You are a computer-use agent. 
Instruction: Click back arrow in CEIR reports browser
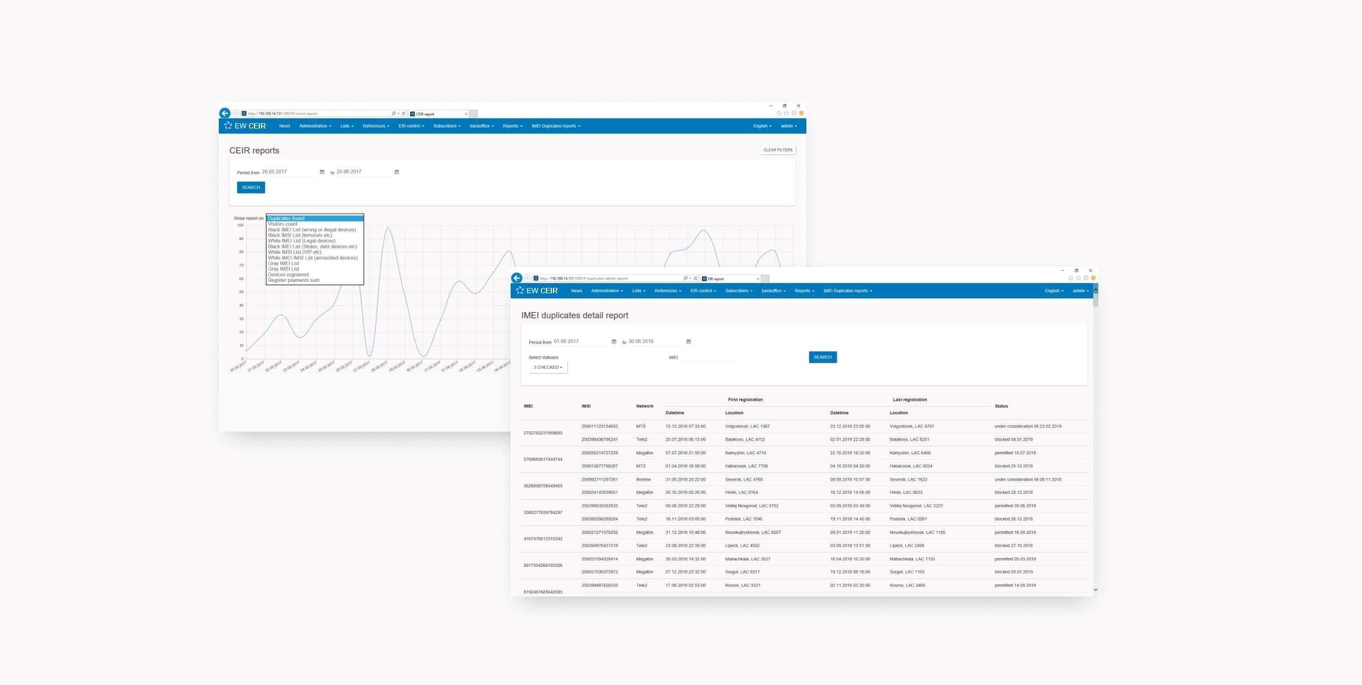224,113
